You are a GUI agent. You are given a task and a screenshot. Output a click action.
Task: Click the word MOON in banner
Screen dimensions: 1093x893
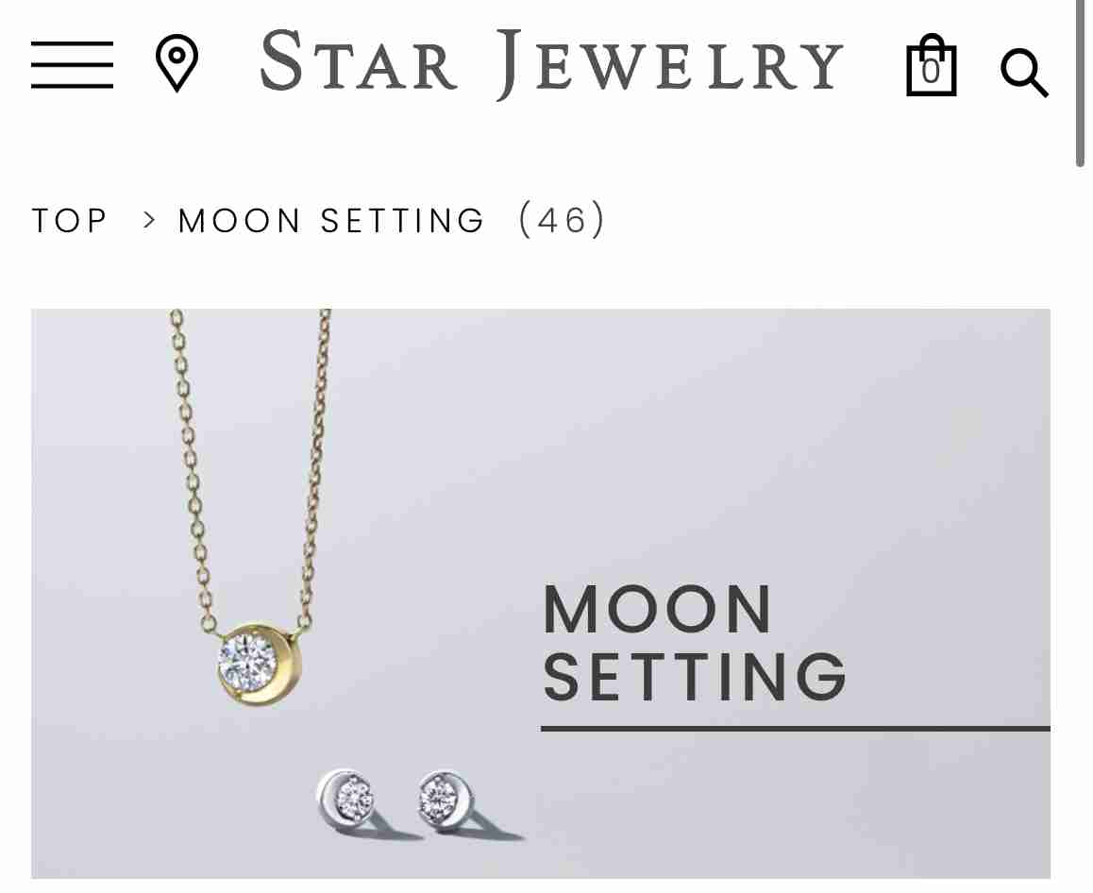pyautogui.click(x=657, y=609)
